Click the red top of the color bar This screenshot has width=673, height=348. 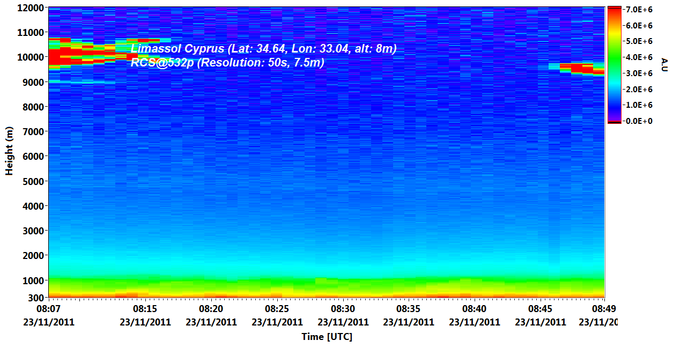(x=614, y=11)
